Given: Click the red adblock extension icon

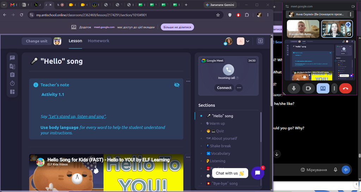Looking at the screenshot, I should [x=238, y=15].
